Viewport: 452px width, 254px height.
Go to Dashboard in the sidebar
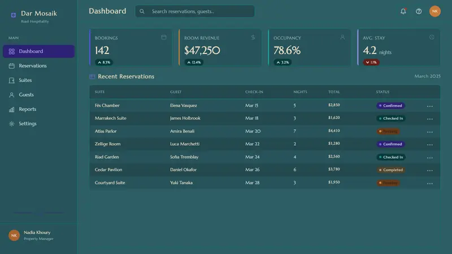pos(38,51)
